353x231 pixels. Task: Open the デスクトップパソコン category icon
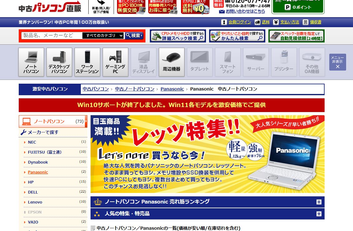59,62
